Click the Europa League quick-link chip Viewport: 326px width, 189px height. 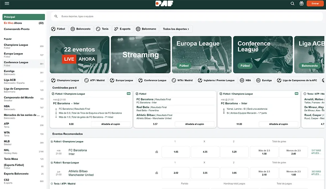coord(122,80)
